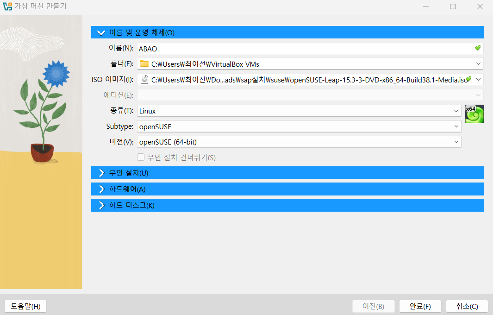Click the 도움말(H) button

[x=25, y=306]
